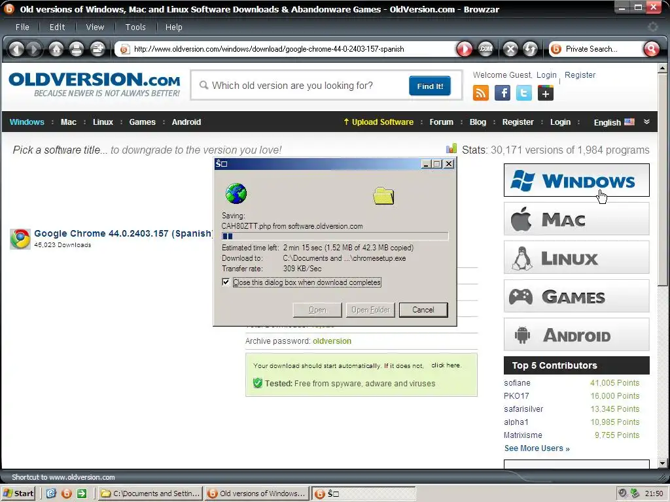Image resolution: width=670 pixels, height=502 pixels.
Task: Select the Mac tab in site navigation
Action: coord(68,122)
